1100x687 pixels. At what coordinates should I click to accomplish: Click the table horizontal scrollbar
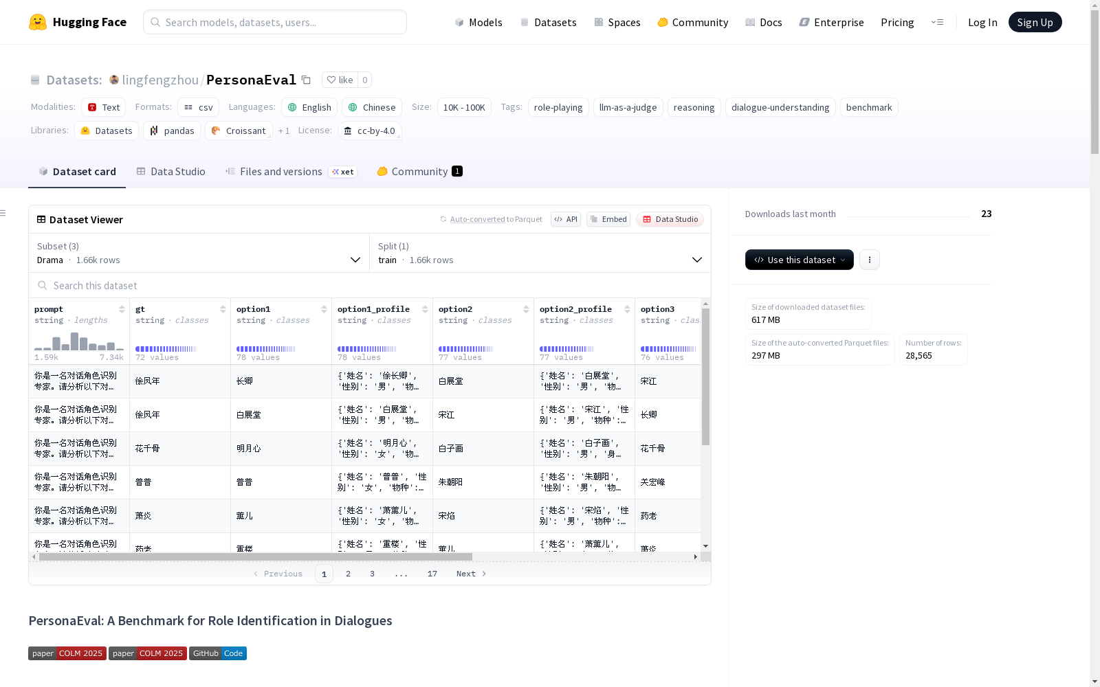coord(256,556)
